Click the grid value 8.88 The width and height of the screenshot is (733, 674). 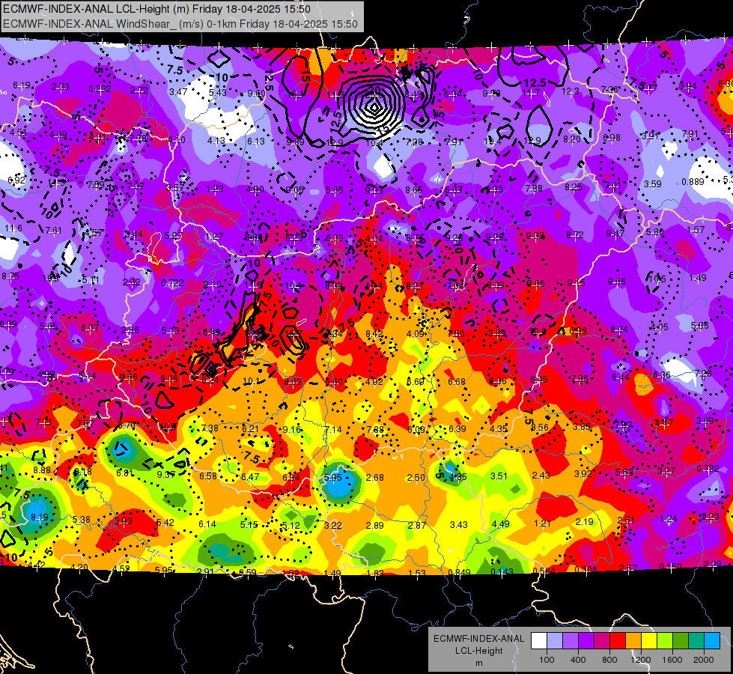tap(42, 470)
